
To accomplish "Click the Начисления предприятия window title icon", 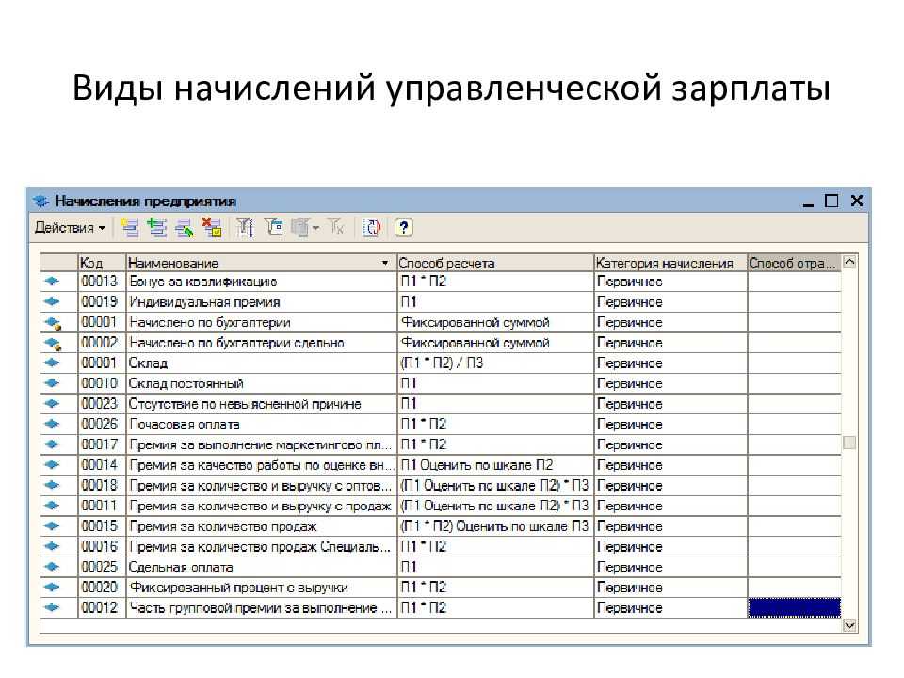I will click(41, 202).
